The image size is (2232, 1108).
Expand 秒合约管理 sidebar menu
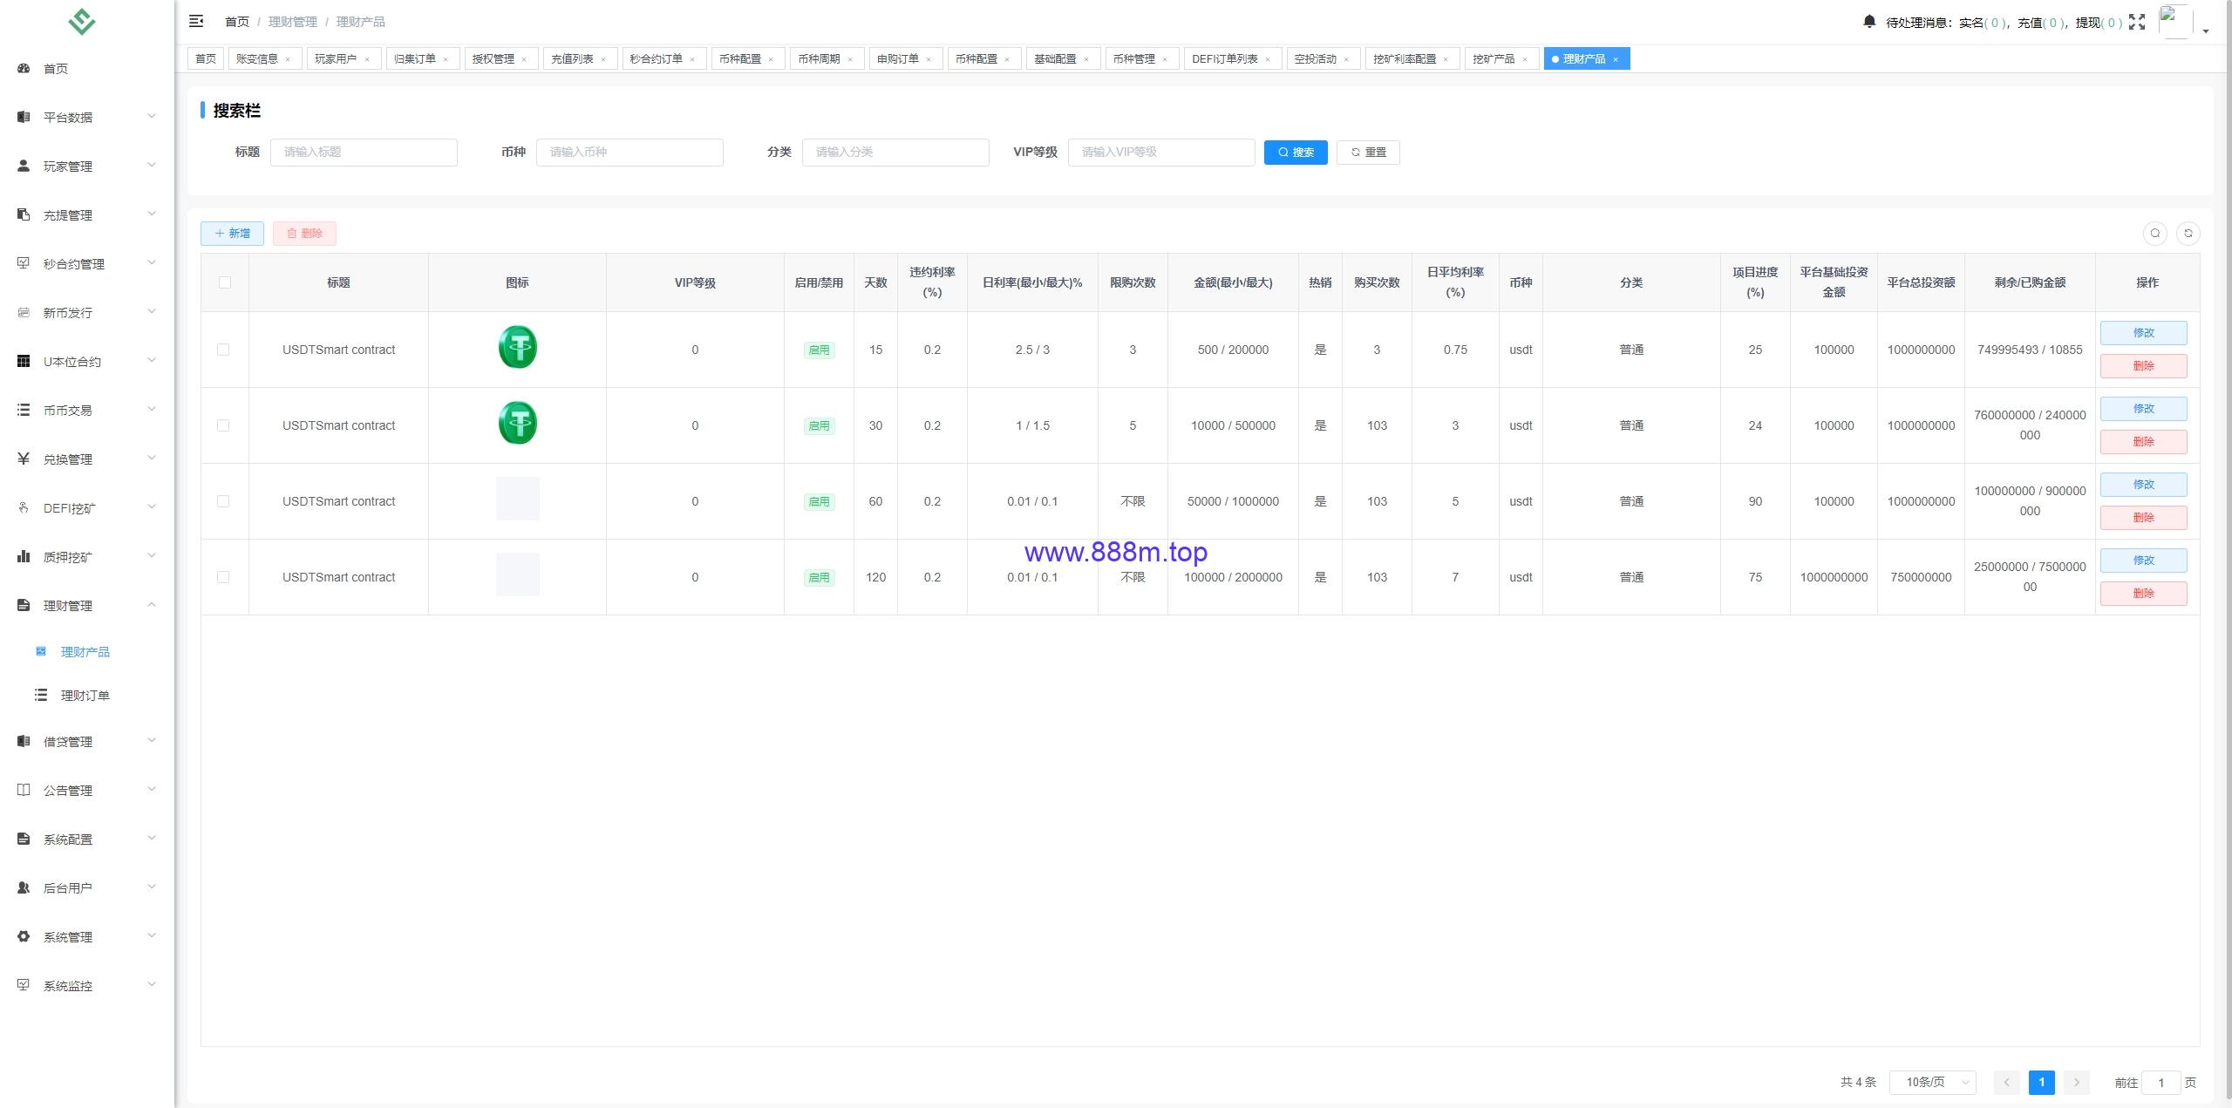[87, 263]
